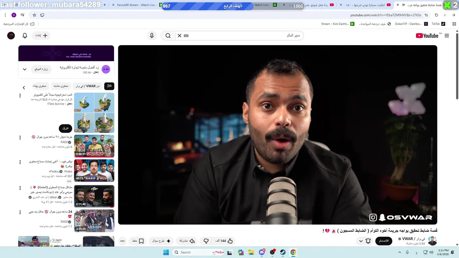Screen dimensions: 459x258
Task: Open Windows Start button
Action: click(166, 252)
